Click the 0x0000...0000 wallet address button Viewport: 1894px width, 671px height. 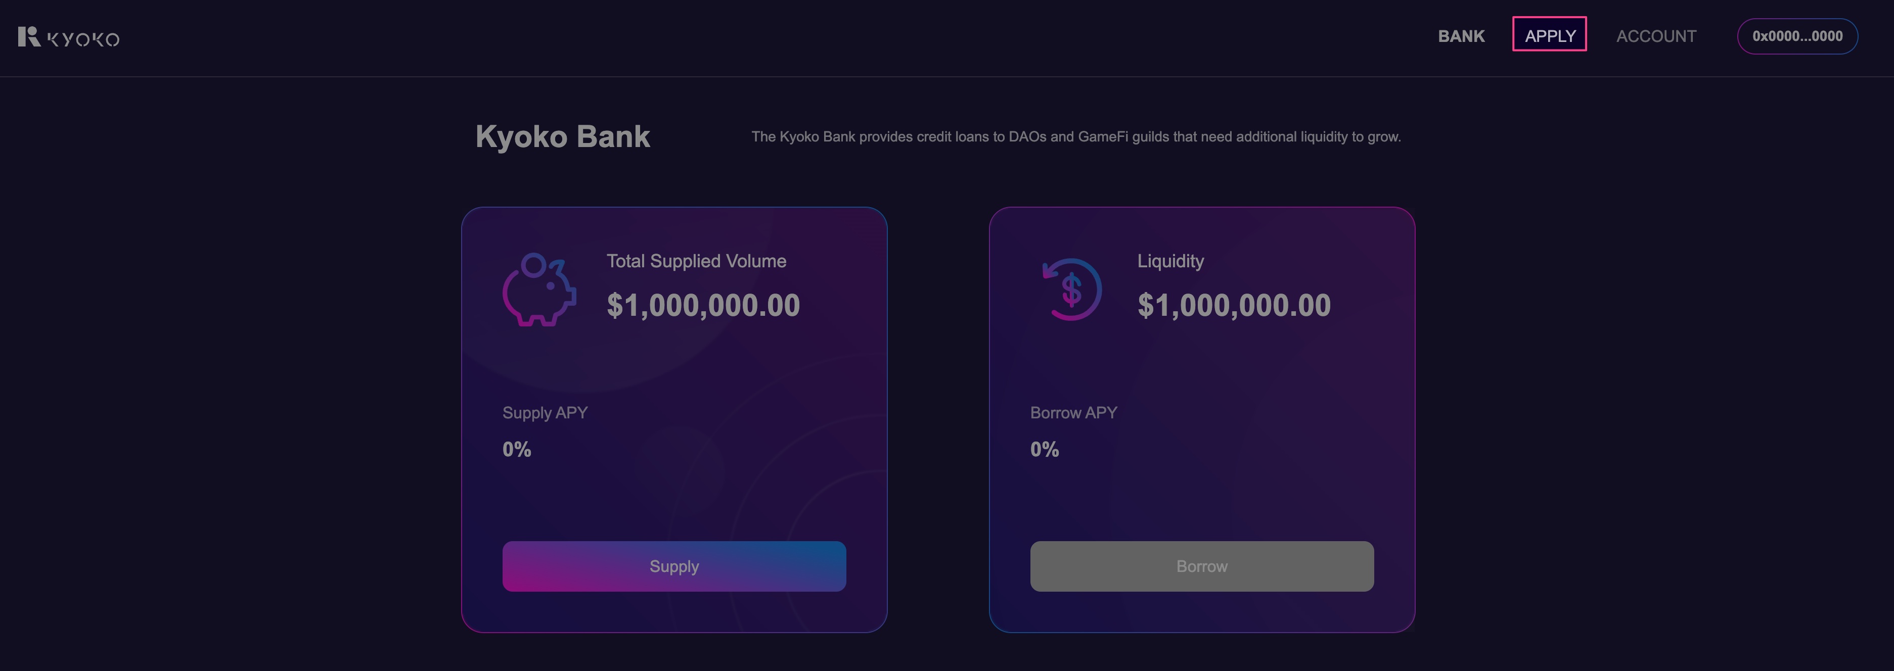click(x=1797, y=36)
